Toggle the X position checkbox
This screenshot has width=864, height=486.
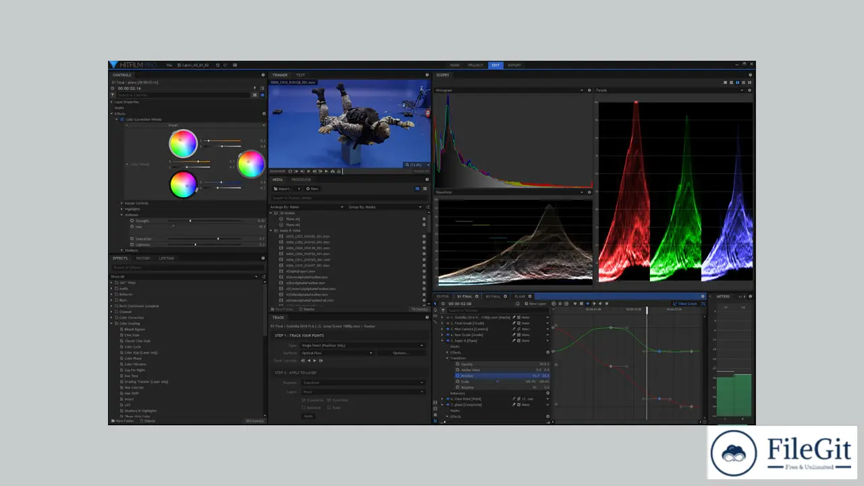304,400
